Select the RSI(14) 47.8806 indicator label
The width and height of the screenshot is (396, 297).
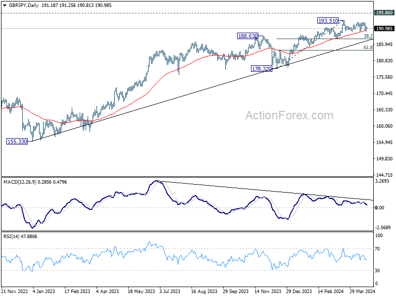coord(20,237)
